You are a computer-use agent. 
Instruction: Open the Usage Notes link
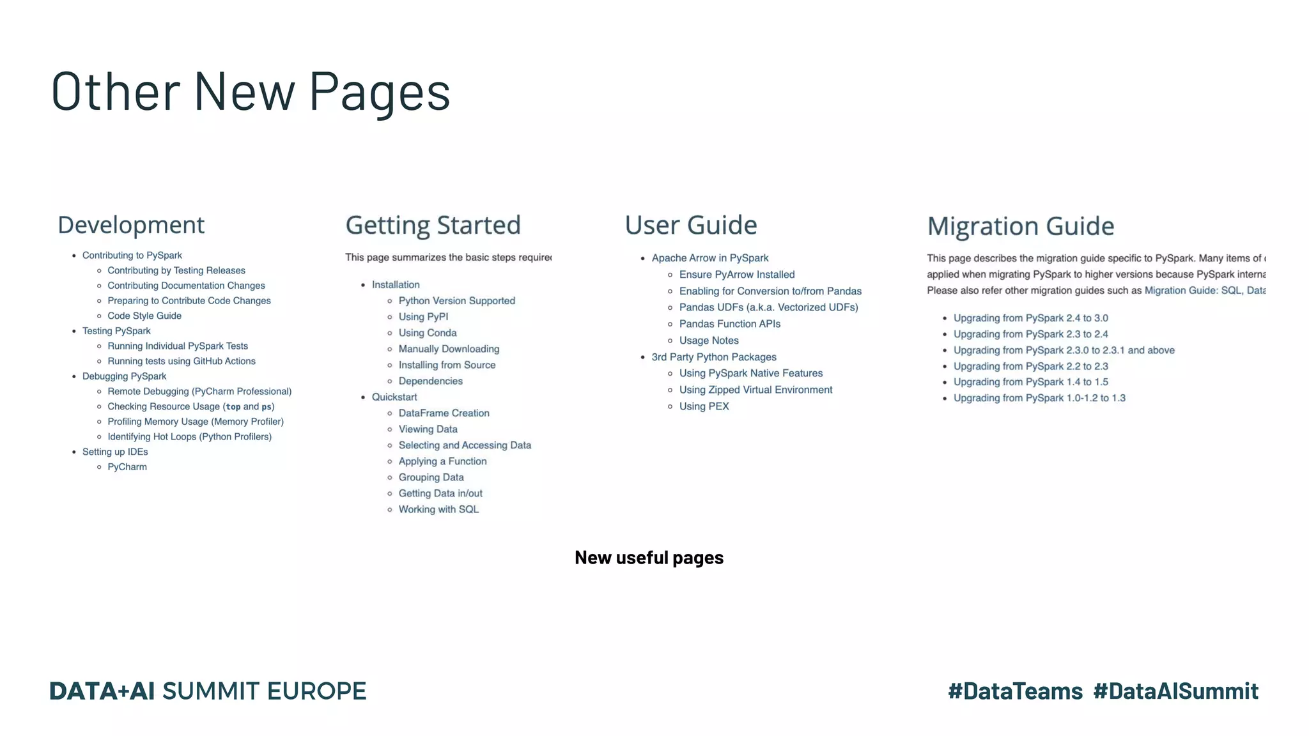(x=709, y=341)
